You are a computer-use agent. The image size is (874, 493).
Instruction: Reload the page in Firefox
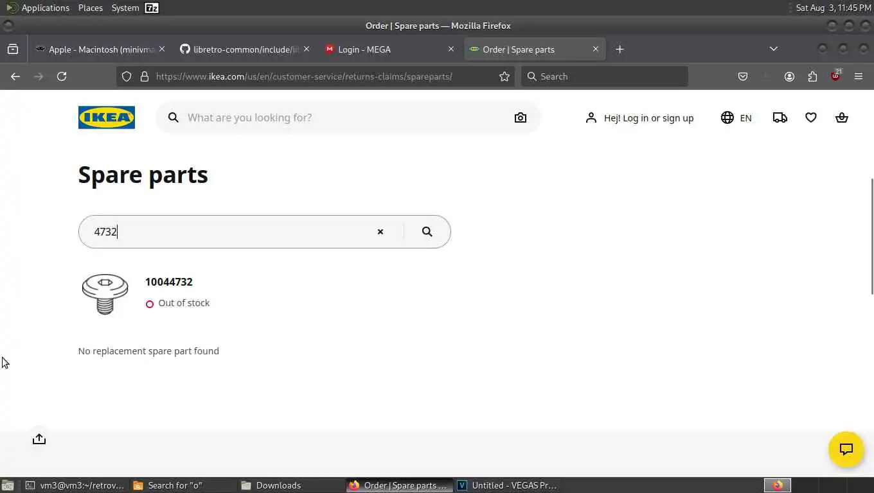pyautogui.click(x=62, y=76)
